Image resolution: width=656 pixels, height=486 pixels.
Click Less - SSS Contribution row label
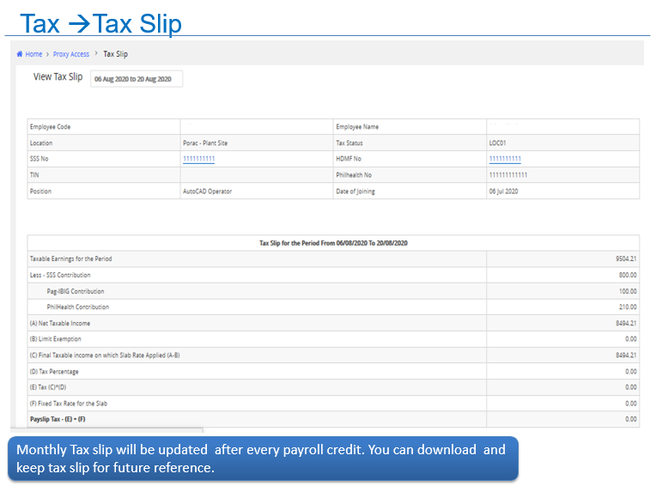(x=60, y=275)
